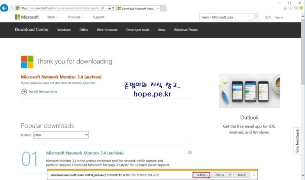Image resolution: width=305 pixels, height=180 pixels.
Task: Close the download notification bar
Action: click(x=254, y=175)
